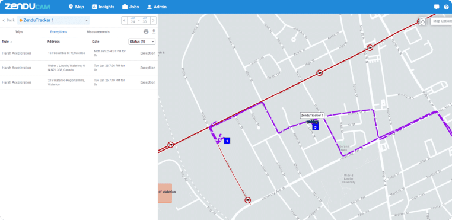452x220 pixels.
Task: Click the exception marker on University Ave W
Action: tap(247, 200)
